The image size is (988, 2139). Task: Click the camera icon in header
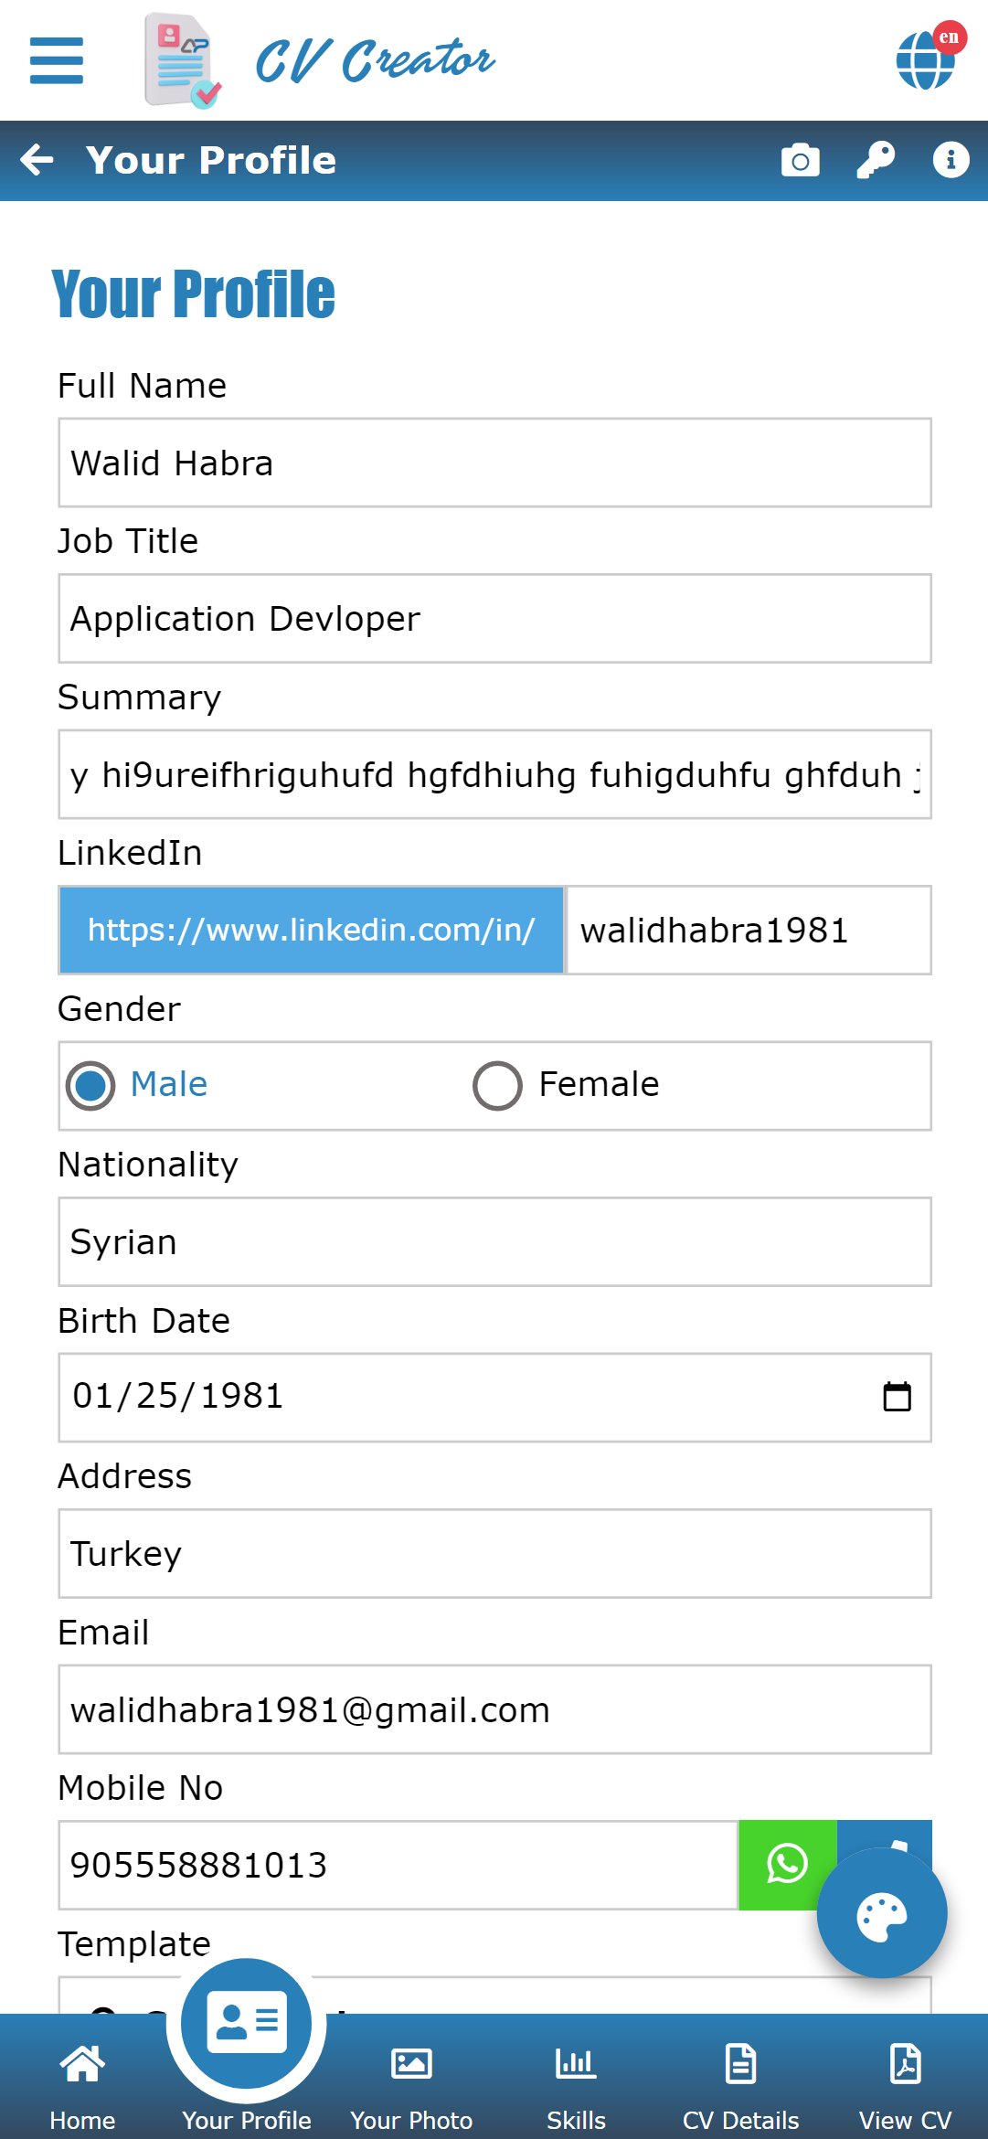click(800, 160)
